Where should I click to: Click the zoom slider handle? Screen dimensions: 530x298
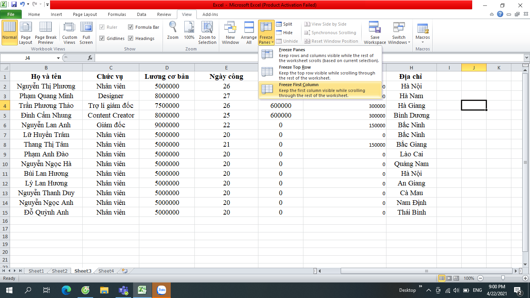(x=503, y=278)
